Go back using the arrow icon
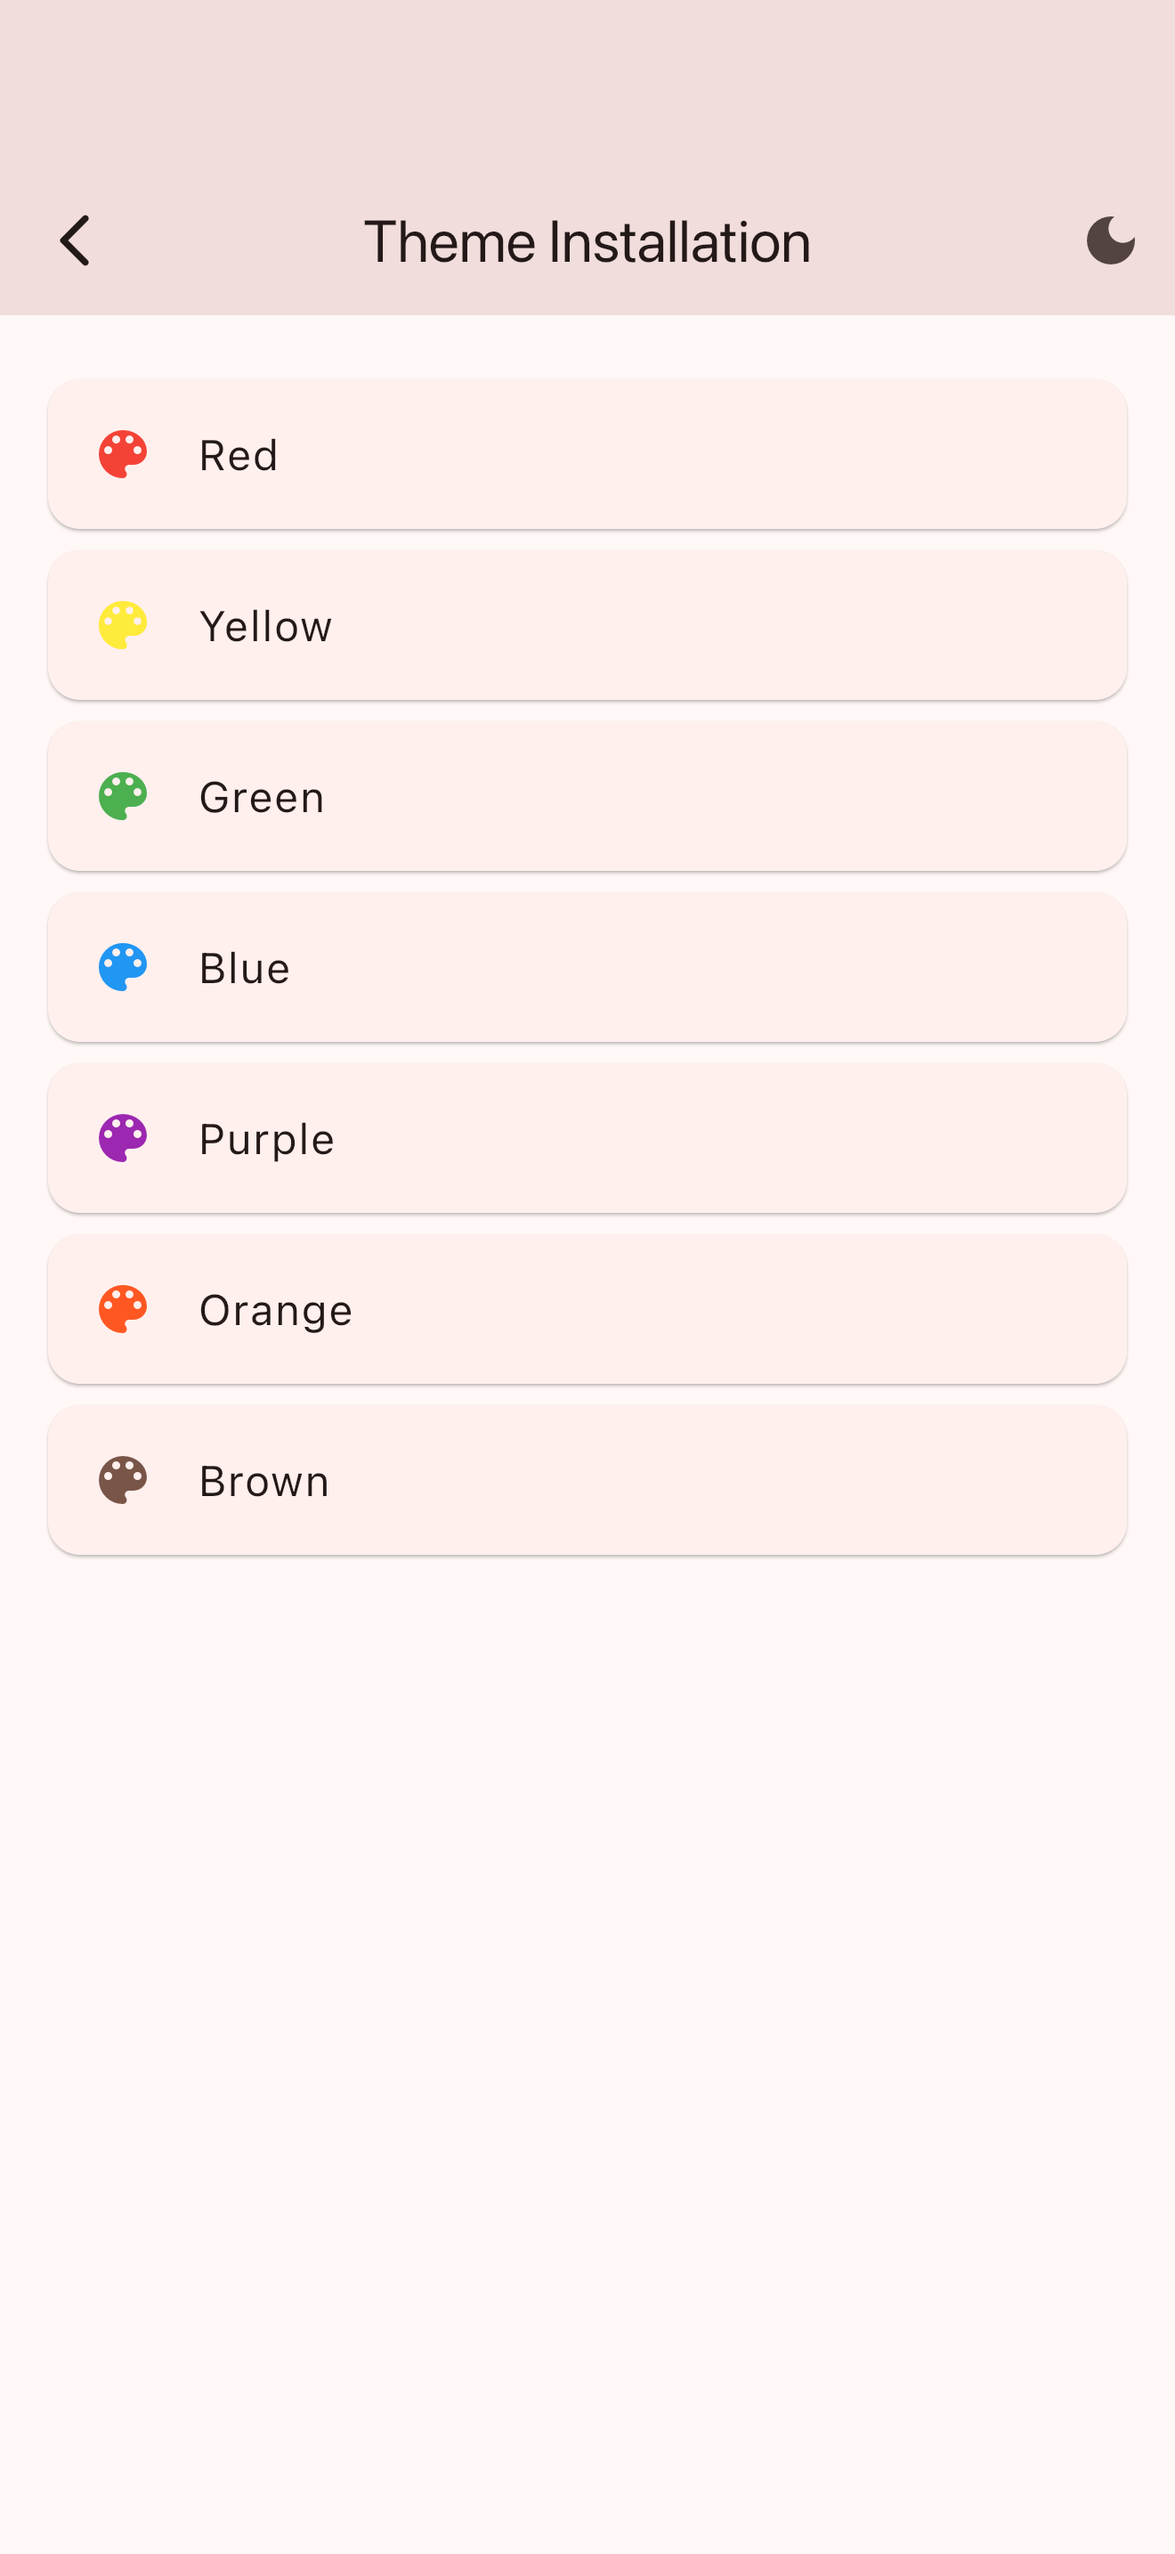This screenshot has width=1175, height=2554. click(x=76, y=240)
